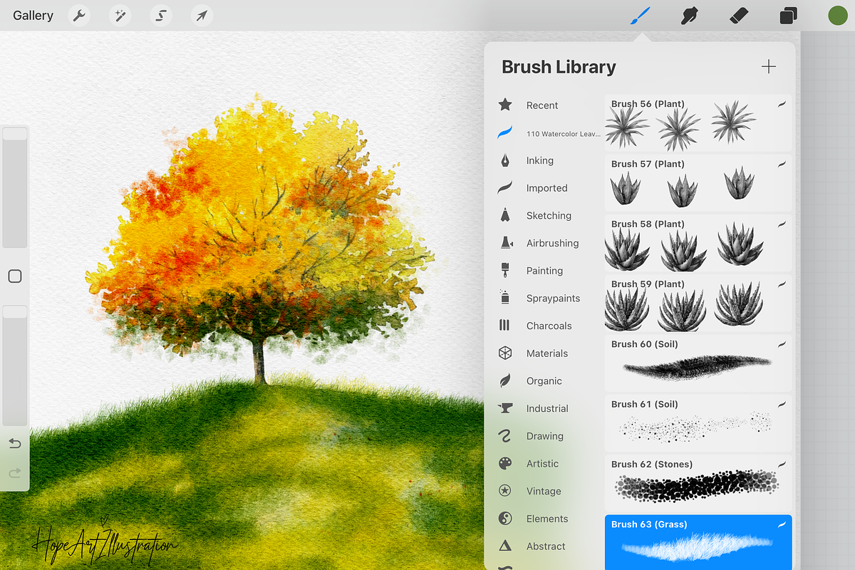Open the Adjustments magic wand menu

120,16
